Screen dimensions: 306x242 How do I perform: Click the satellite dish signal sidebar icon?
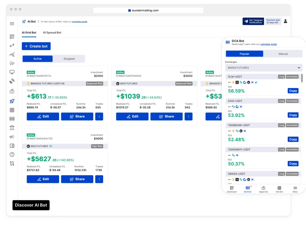point(12,81)
